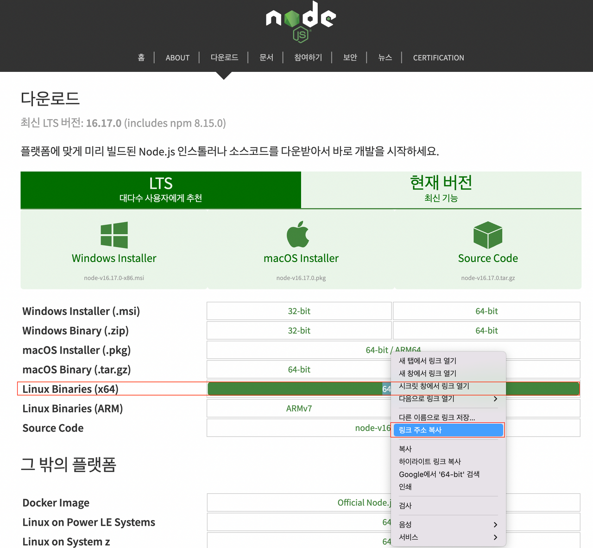Click the Source Code download title
Screen dimensions: 593x548
[x=488, y=258]
